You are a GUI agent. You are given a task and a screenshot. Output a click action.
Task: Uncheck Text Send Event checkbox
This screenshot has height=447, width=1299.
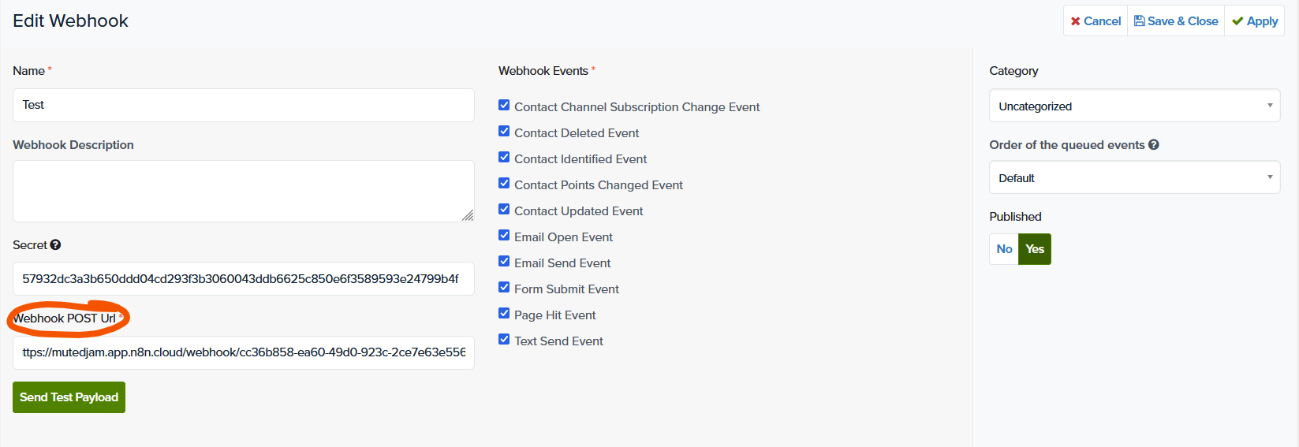pyautogui.click(x=504, y=340)
